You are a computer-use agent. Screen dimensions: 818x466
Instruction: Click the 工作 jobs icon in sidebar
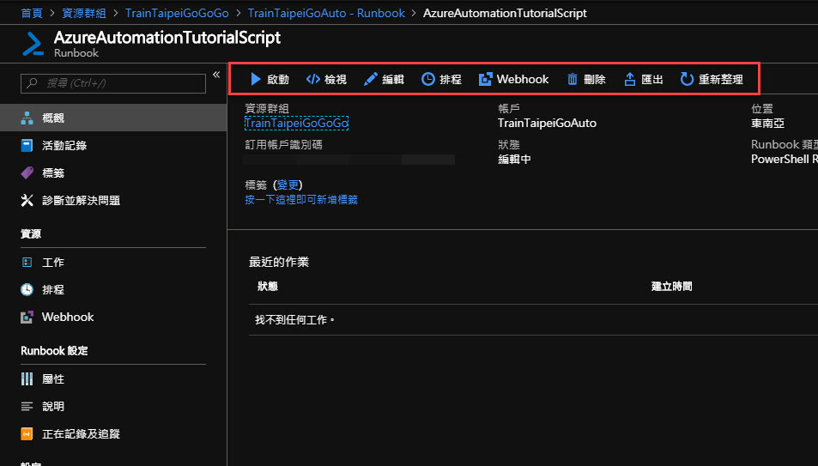pos(27,262)
